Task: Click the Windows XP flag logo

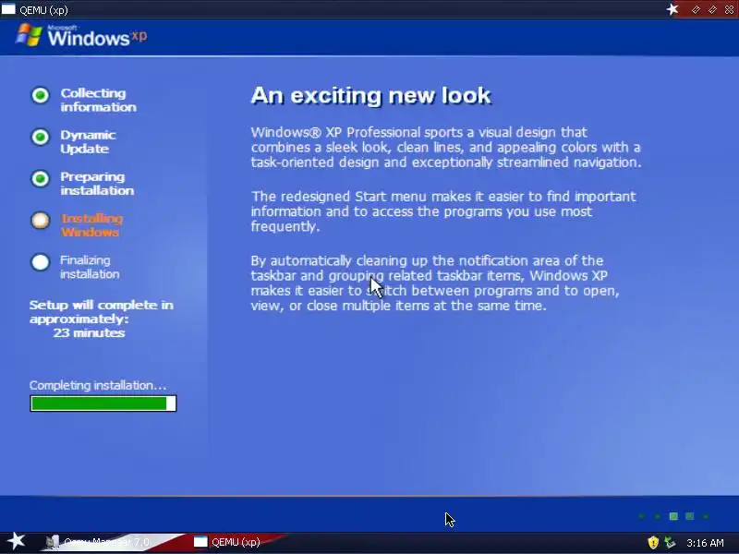Action: pyautogui.click(x=30, y=35)
